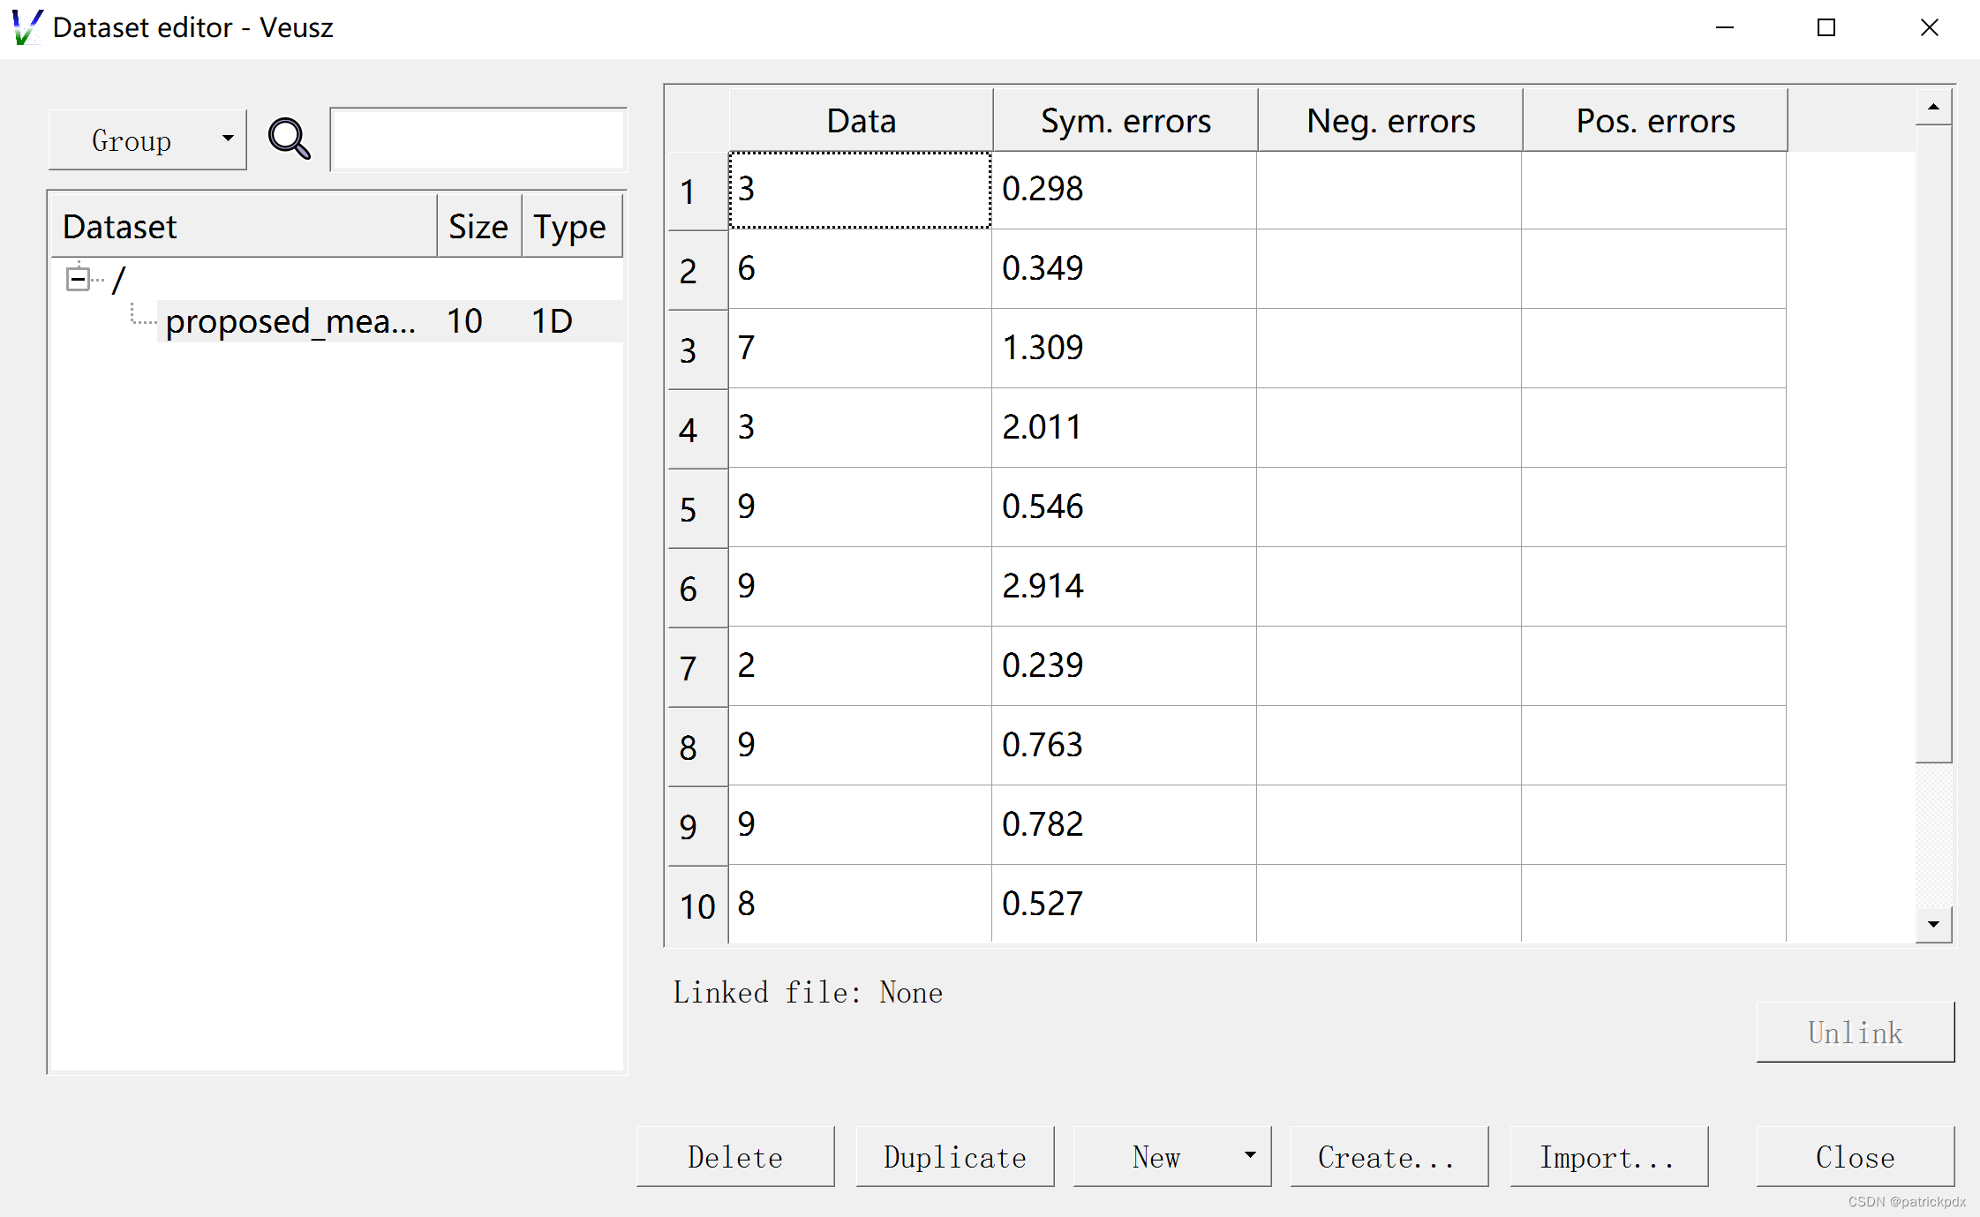Select the cell containing 2.914
Viewport: 1980px width, 1217px height.
pyautogui.click(x=1123, y=586)
